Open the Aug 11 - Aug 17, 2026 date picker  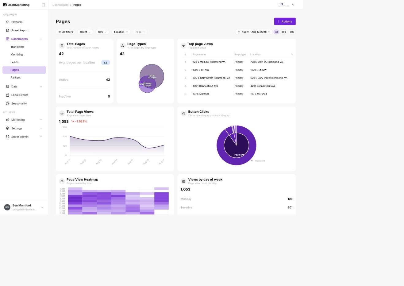[254, 32]
